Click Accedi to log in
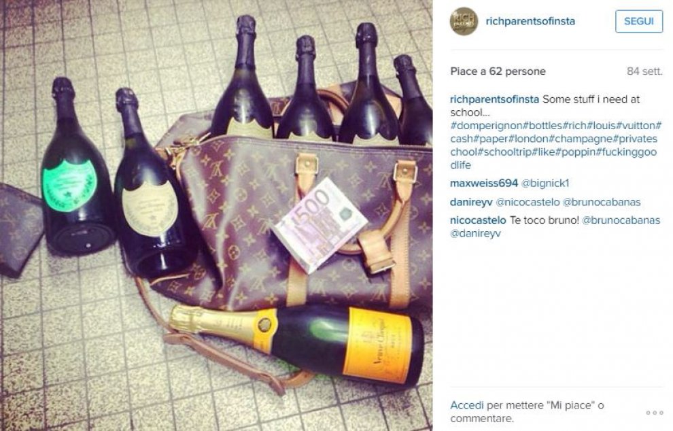 467,405
